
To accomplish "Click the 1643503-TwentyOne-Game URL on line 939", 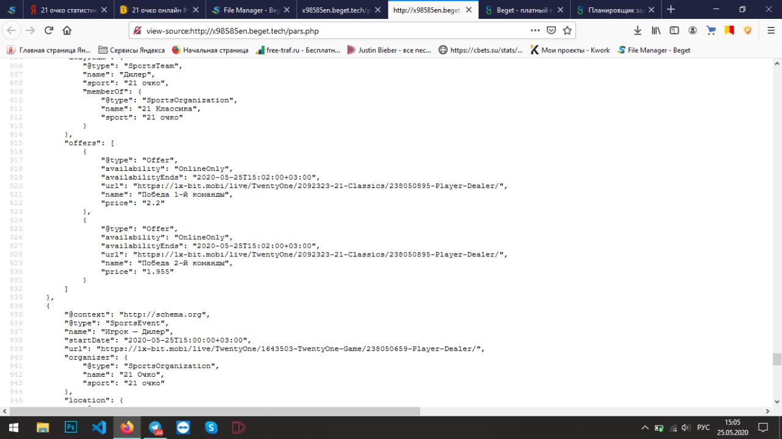I will (288, 349).
